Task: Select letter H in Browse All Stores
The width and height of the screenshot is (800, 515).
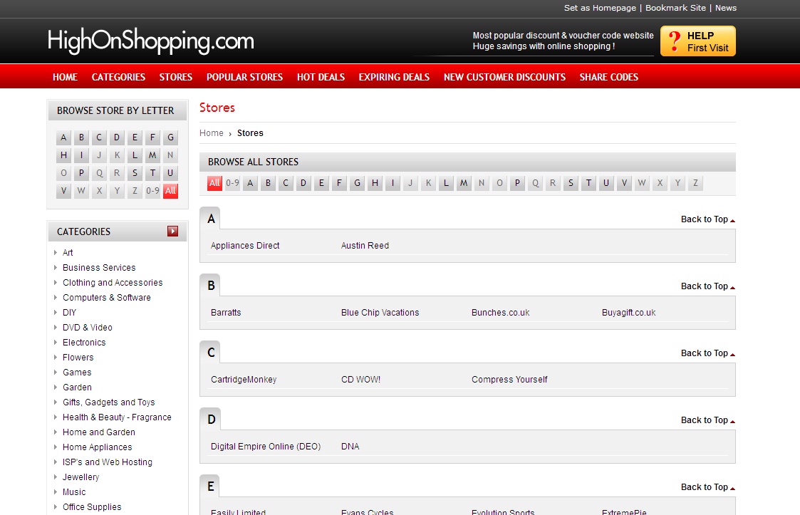Action: tap(375, 183)
